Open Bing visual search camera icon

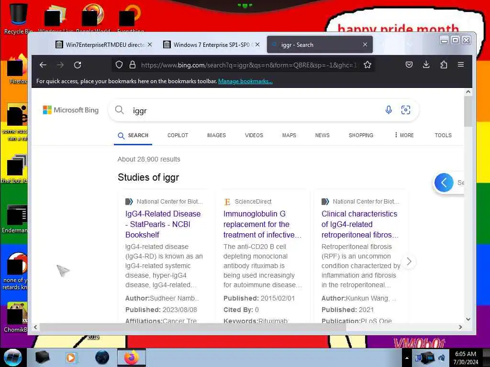tap(406, 110)
